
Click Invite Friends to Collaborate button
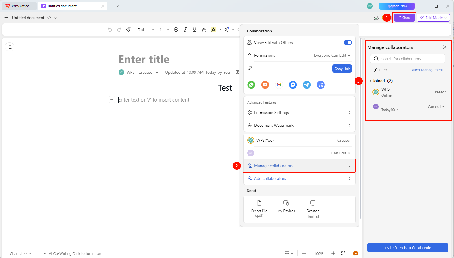point(408,248)
